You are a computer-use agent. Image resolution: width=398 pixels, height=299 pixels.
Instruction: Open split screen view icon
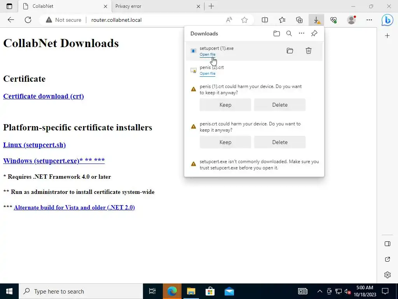[x=265, y=20]
